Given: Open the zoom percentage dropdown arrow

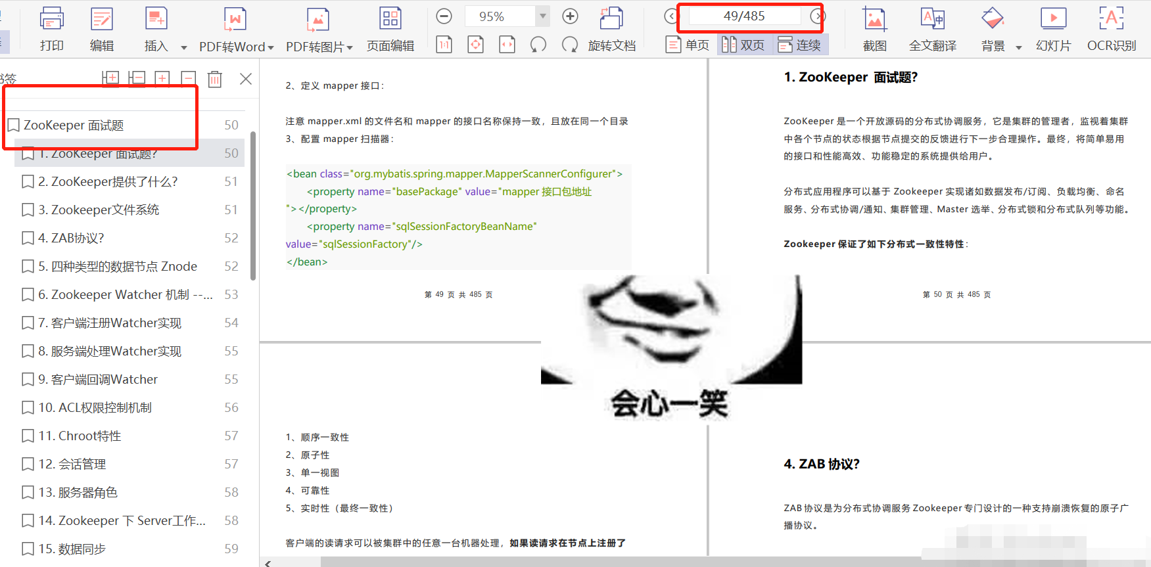Looking at the screenshot, I should (x=543, y=16).
